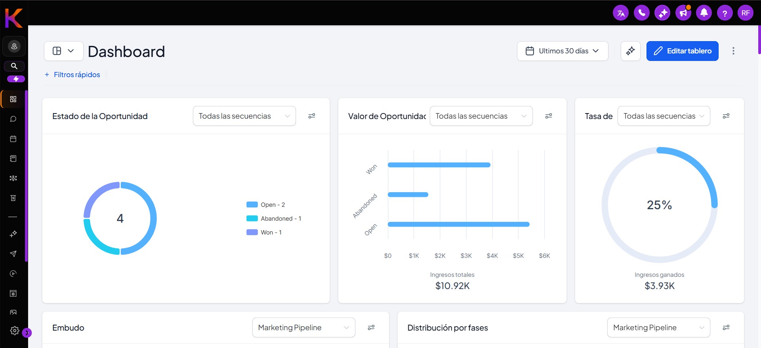Open the sequences dropdown in Estado de la Oportunidad
The image size is (761, 348).
click(244, 116)
